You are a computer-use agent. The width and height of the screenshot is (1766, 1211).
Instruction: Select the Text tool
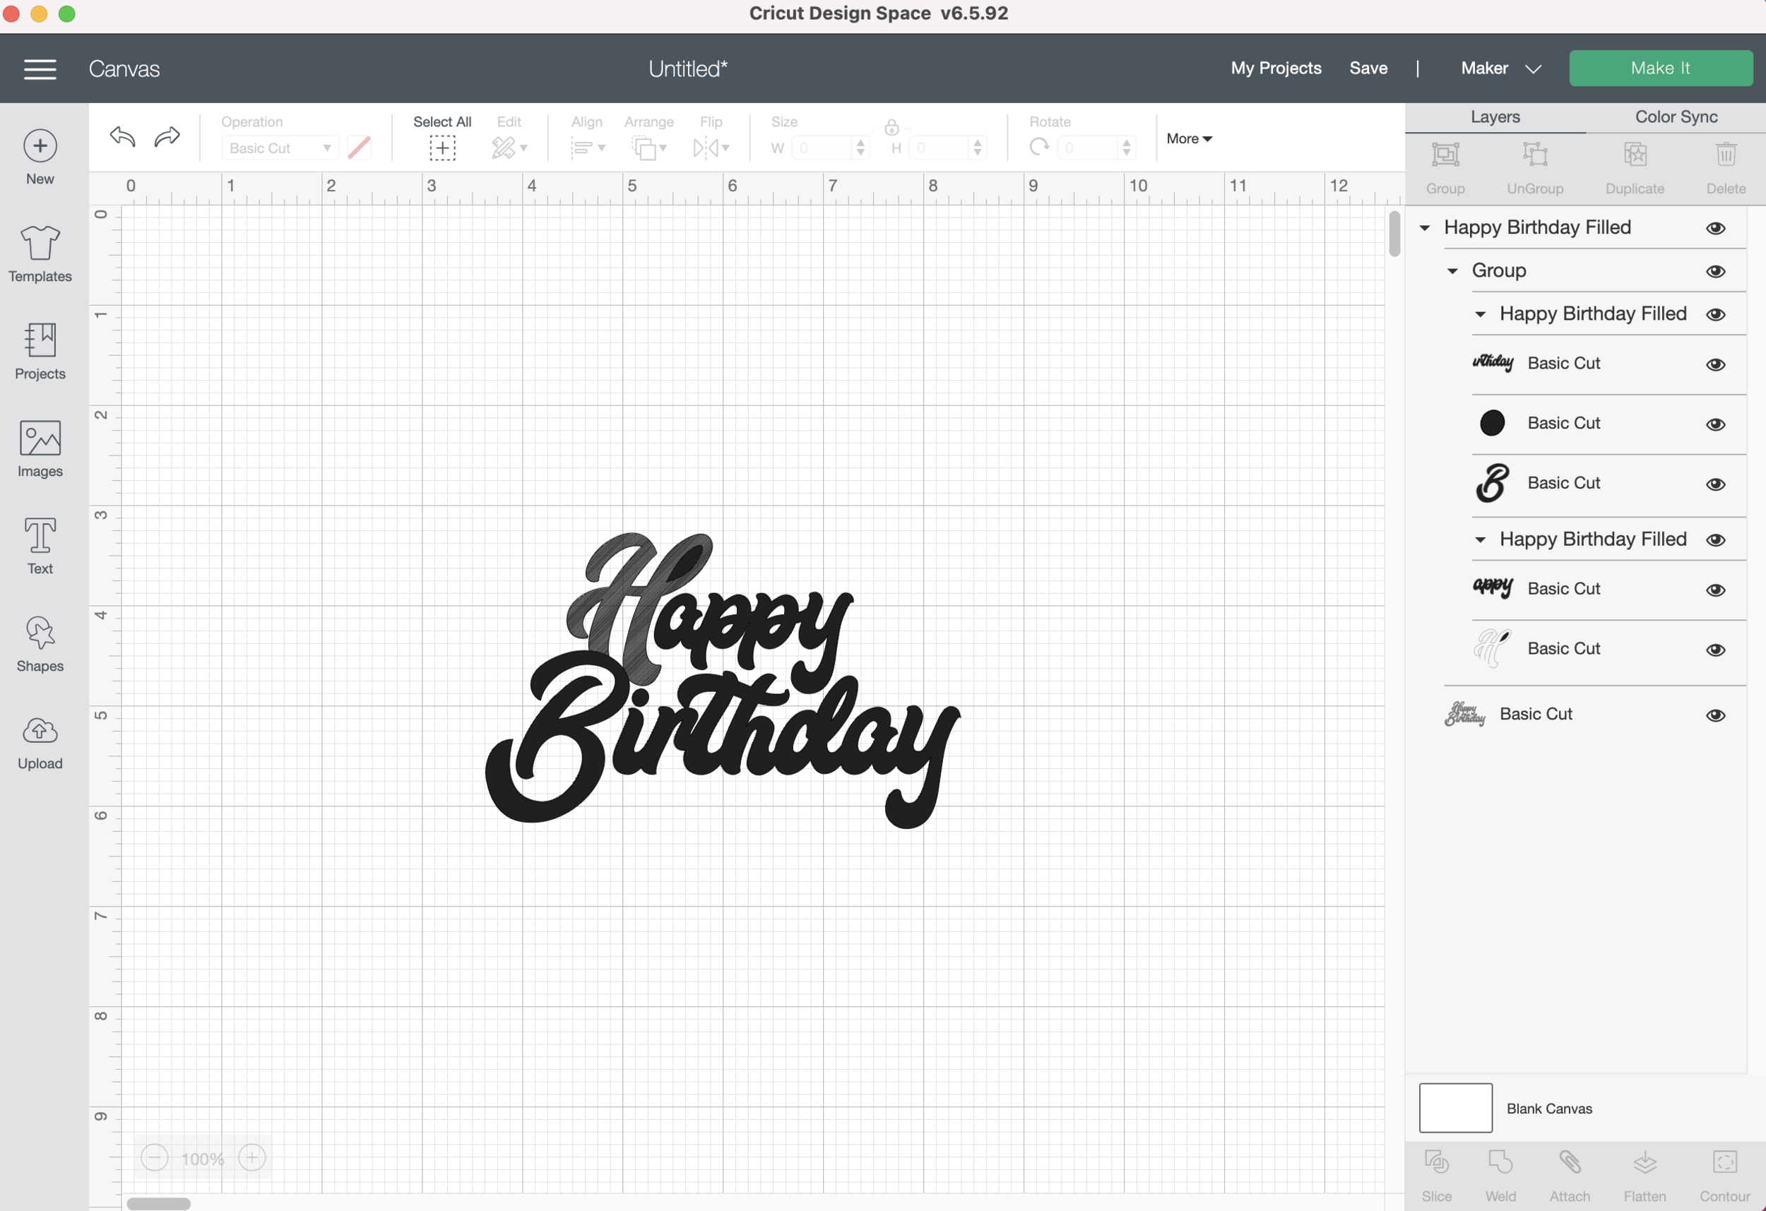[x=40, y=546]
